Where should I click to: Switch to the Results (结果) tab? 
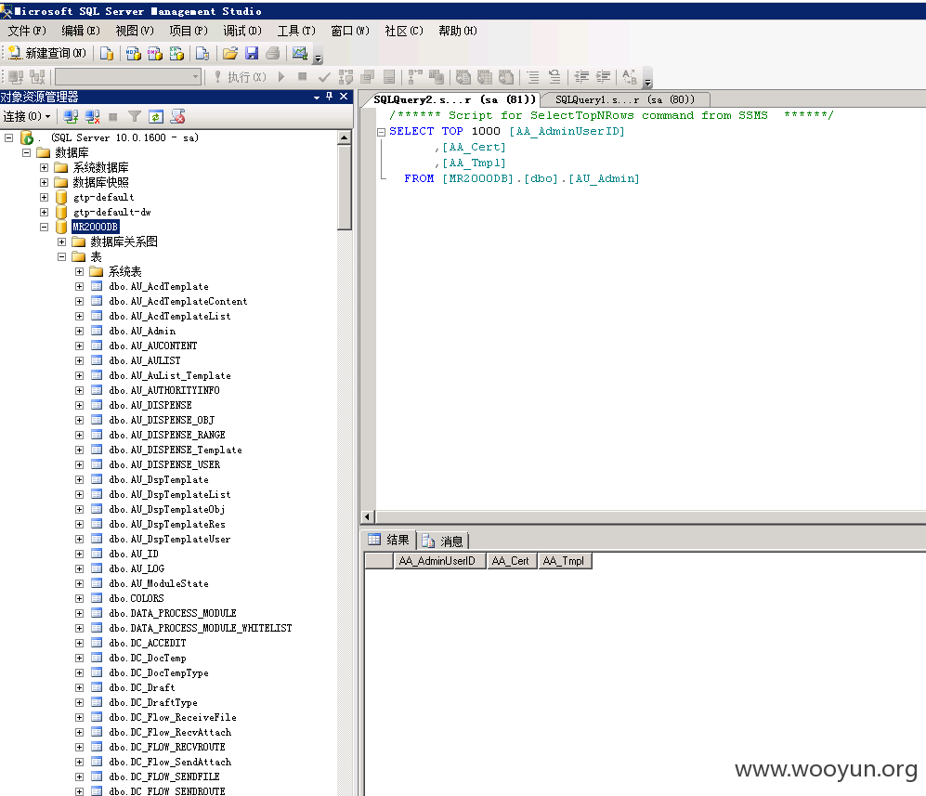[388, 540]
